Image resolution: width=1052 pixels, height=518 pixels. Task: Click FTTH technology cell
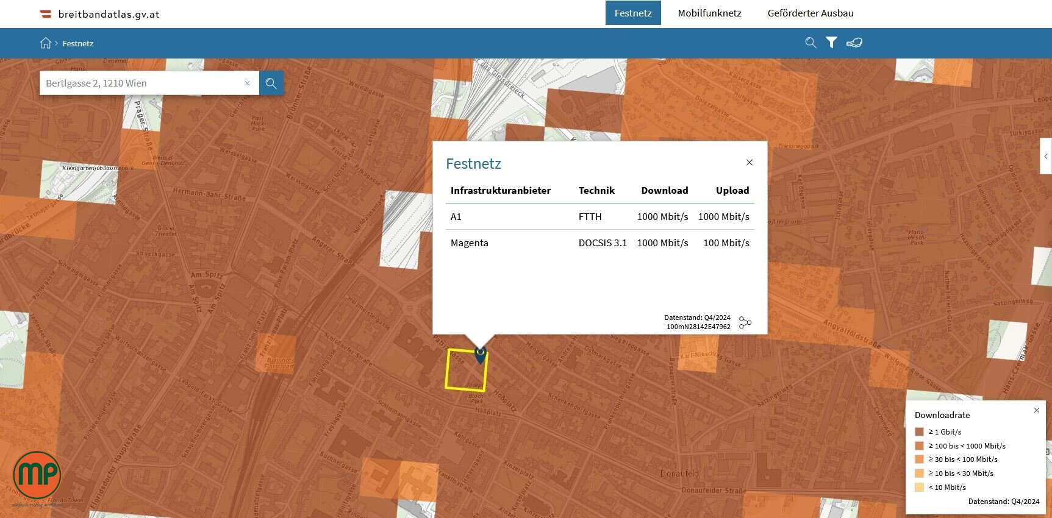coord(590,216)
